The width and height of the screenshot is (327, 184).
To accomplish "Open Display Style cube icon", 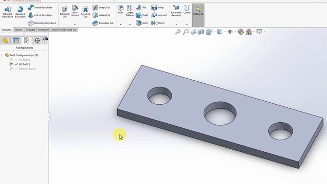I will coord(220,32).
